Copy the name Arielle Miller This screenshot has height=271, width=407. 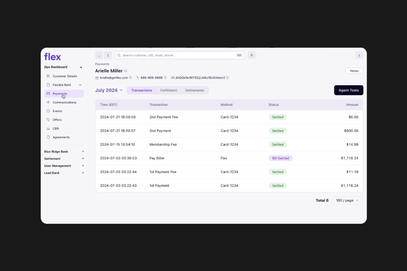pos(126,71)
